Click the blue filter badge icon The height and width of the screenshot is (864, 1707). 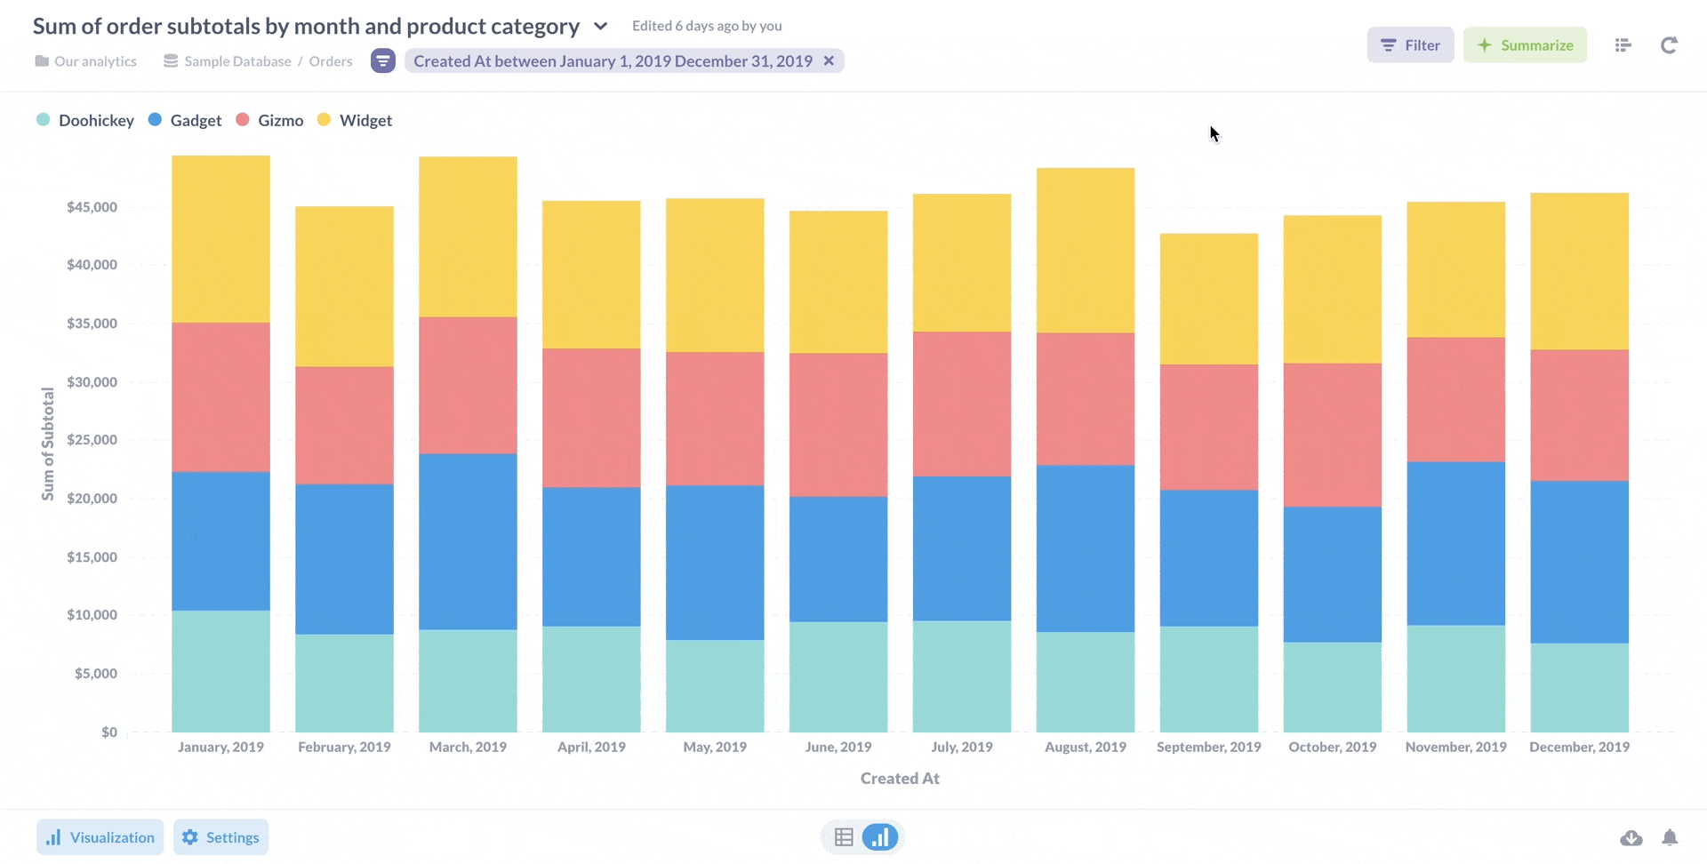point(383,60)
